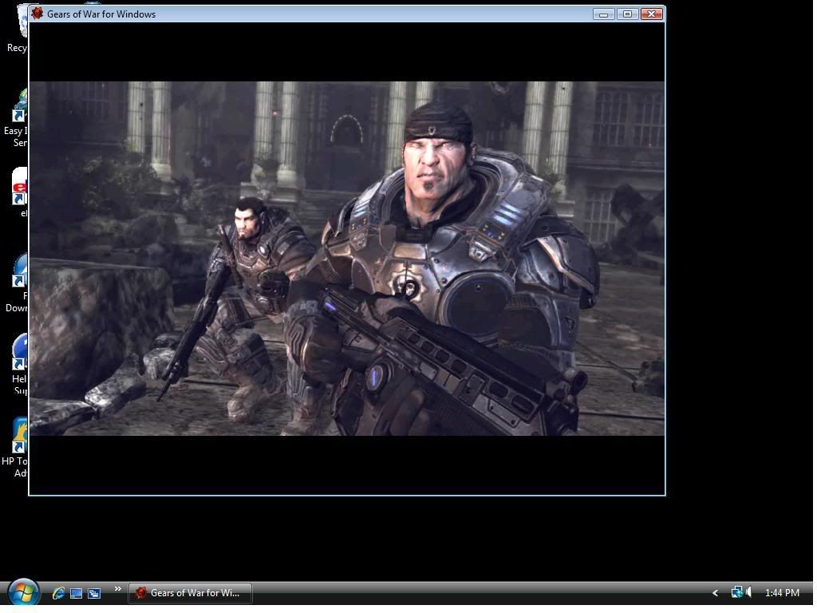The image size is (817, 613).
Task: Maximize the Gears of War window
Action: [x=627, y=14]
